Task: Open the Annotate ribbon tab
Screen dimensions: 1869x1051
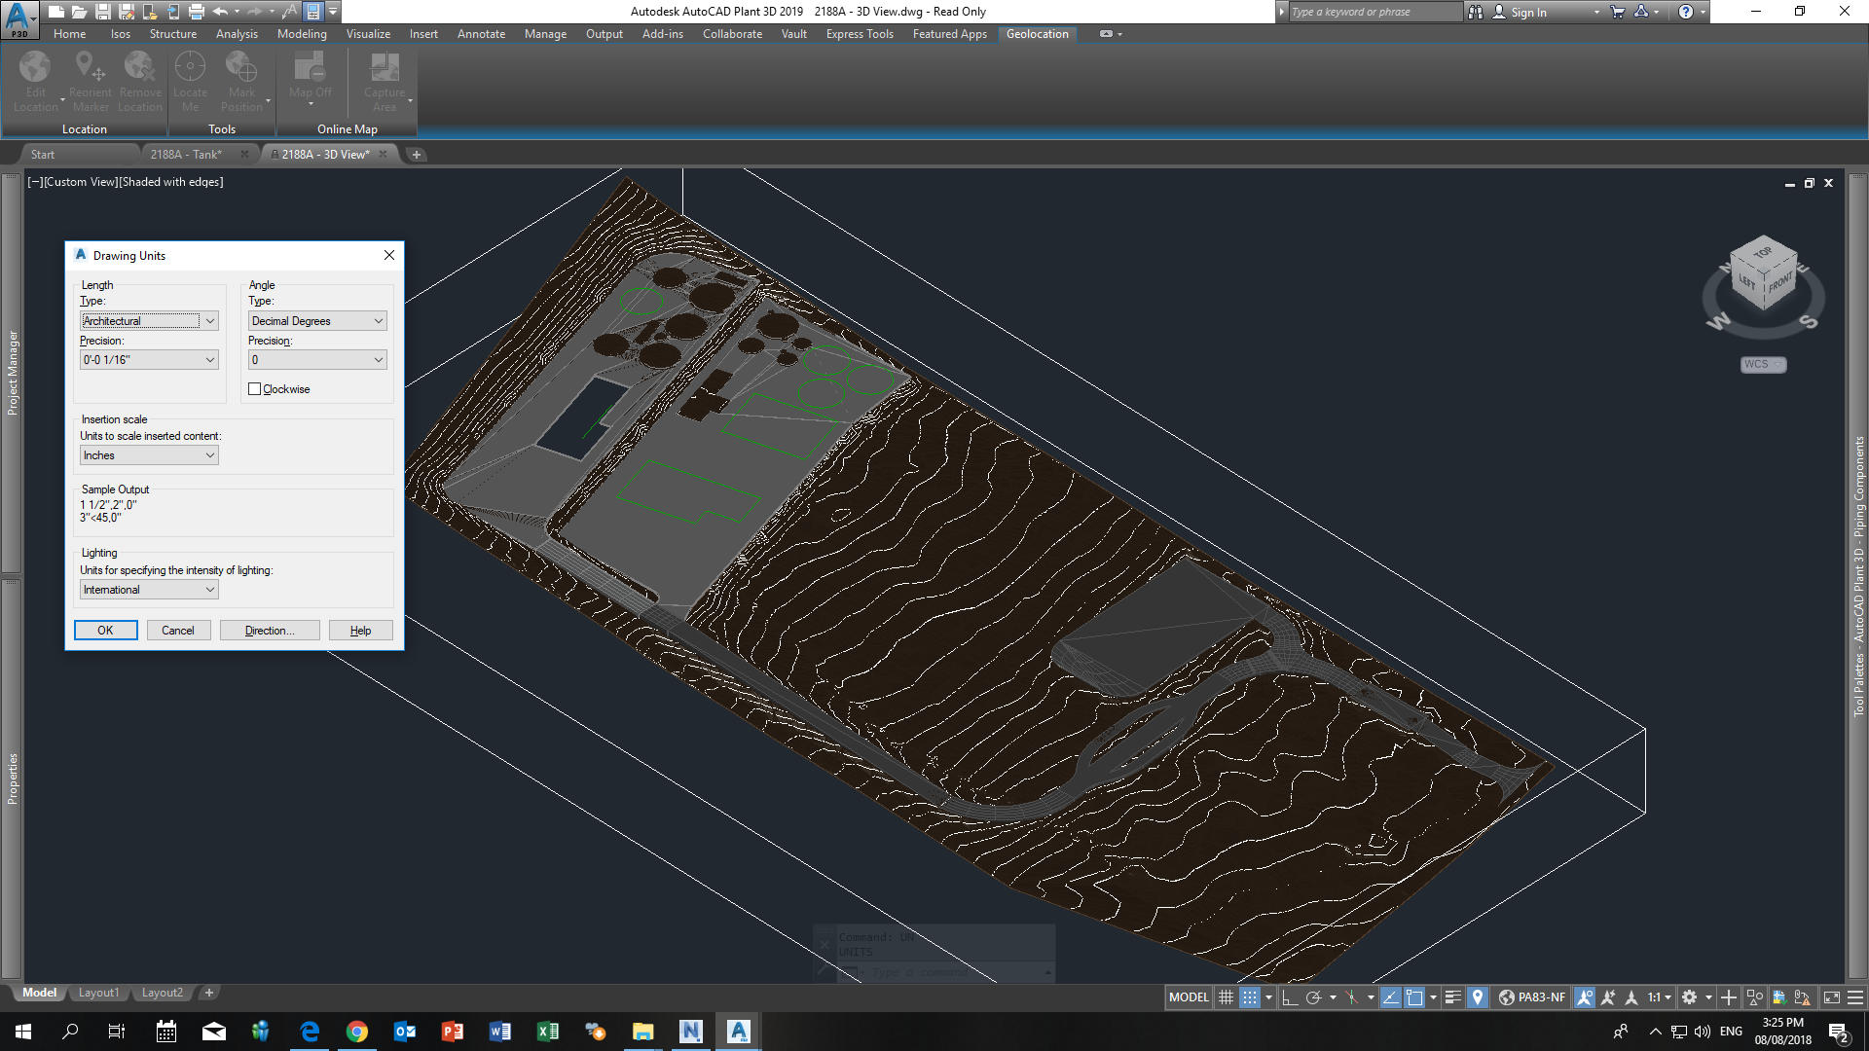Action: pos(481,34)
